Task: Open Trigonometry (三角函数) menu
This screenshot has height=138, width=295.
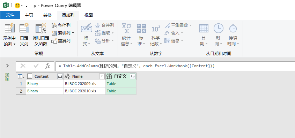Action: tap(178, 25)
